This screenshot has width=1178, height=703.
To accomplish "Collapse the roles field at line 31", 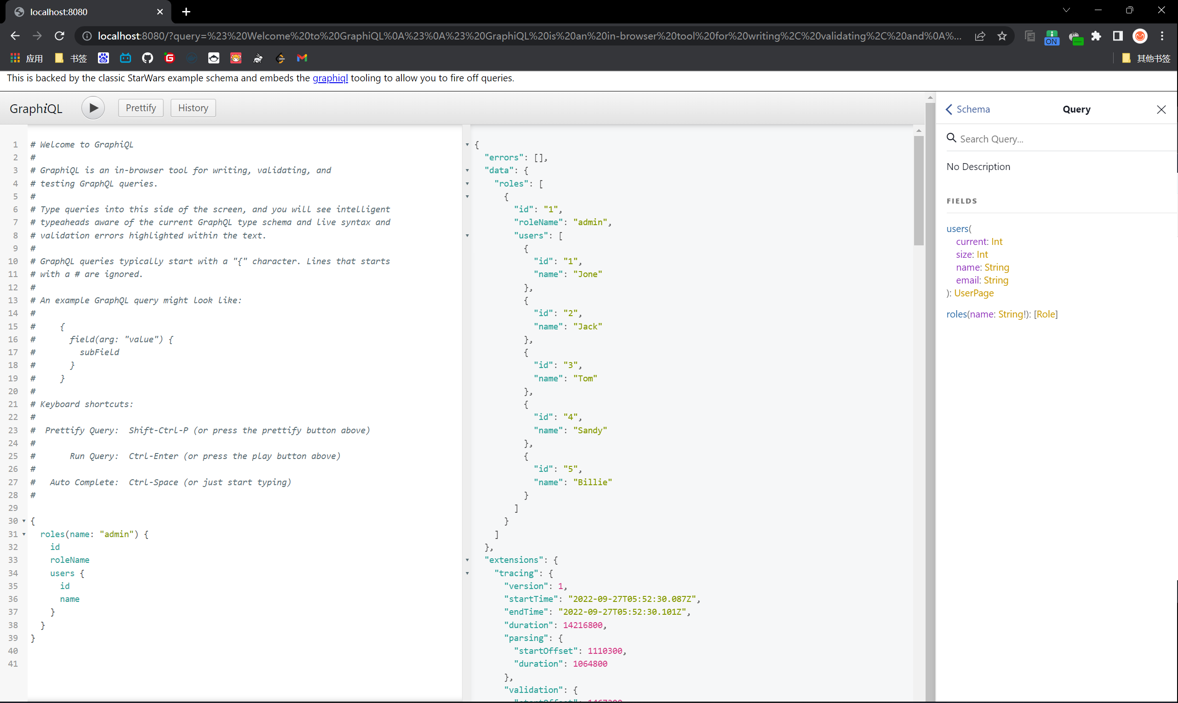I will [24, 534].
